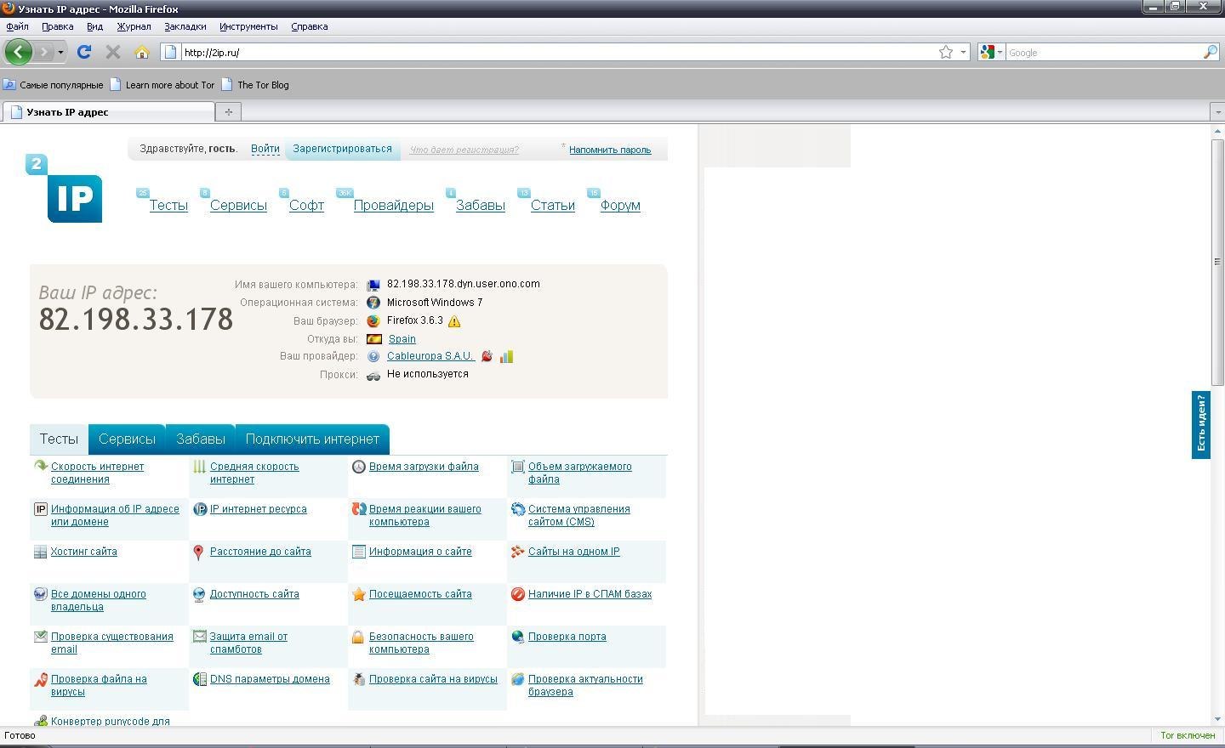Screen dimensions: 1225x748
Task: Open the 'Проверка порта' link
Action: coord(567,637)
